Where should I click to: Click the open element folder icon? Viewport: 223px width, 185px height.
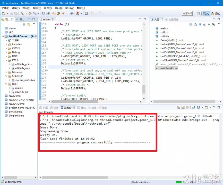click(58, 13)
